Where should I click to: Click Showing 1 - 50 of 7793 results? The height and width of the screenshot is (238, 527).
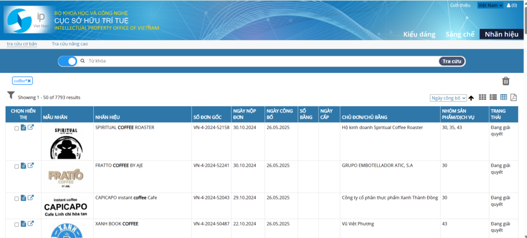(49, 98)
